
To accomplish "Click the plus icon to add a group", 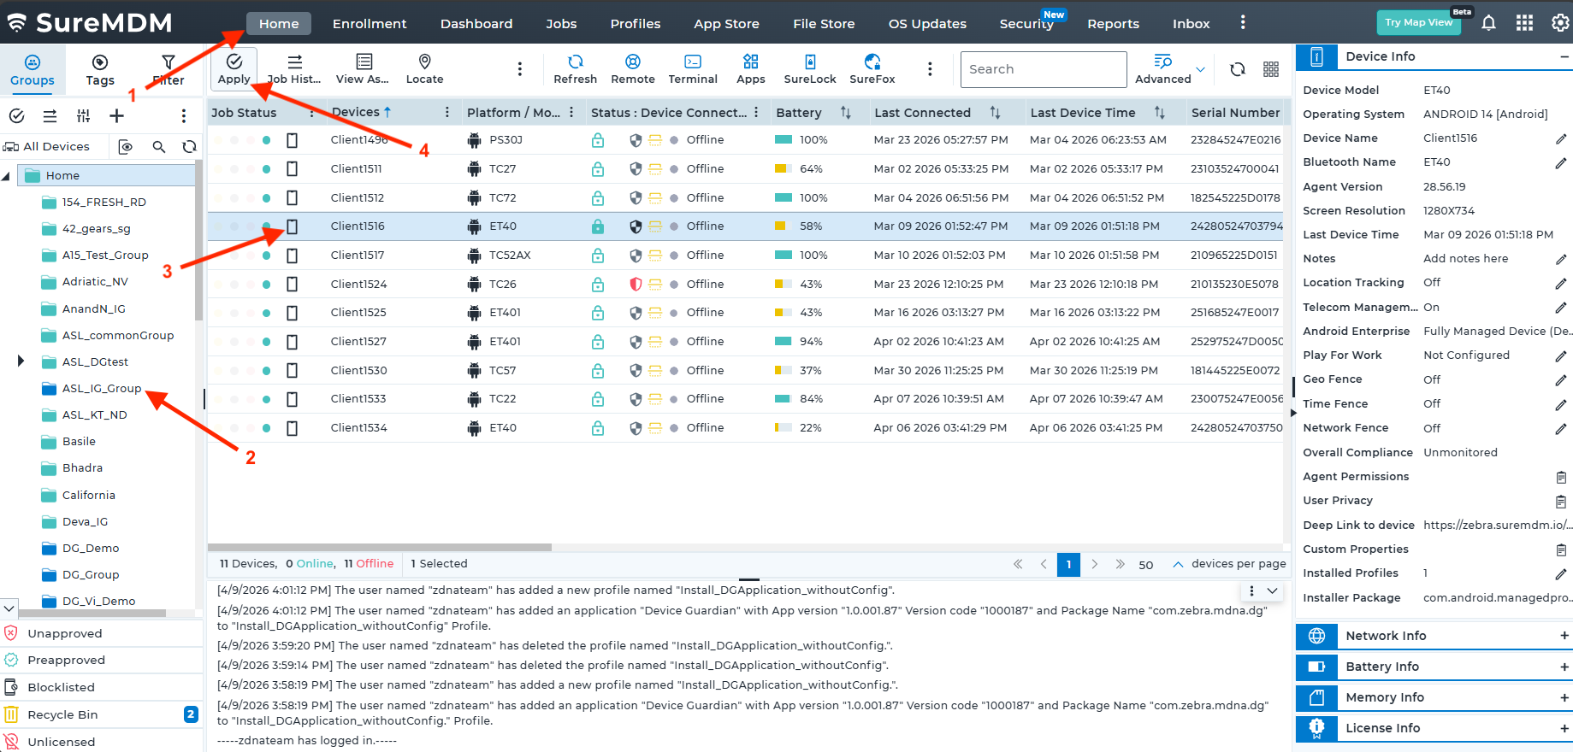I will pos(116,115).
